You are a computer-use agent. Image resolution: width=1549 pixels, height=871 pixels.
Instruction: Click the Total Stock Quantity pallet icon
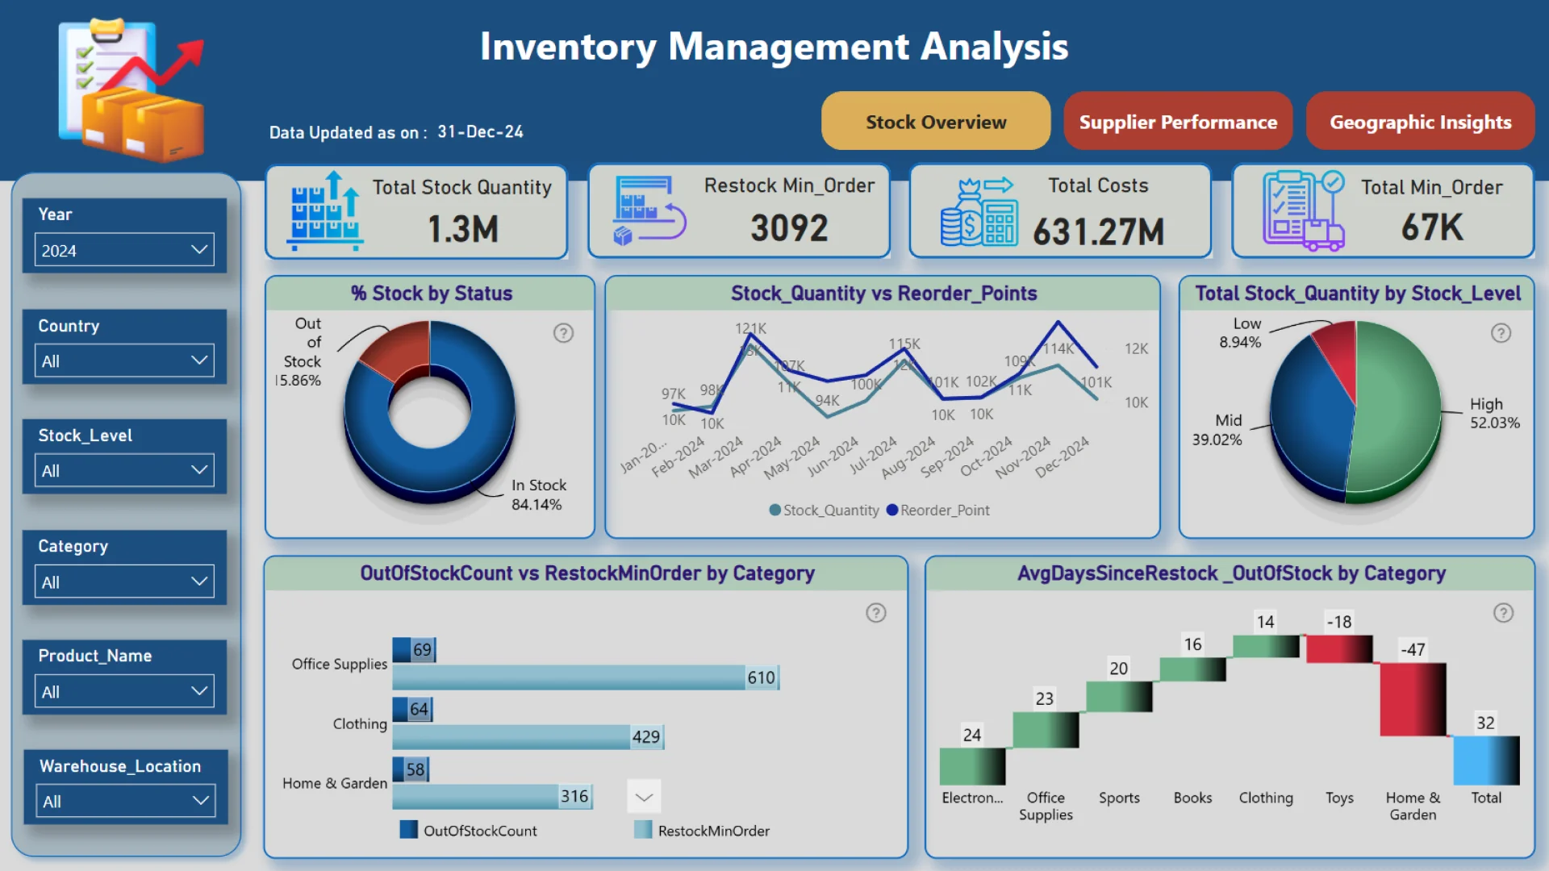[x=325, y=211]
